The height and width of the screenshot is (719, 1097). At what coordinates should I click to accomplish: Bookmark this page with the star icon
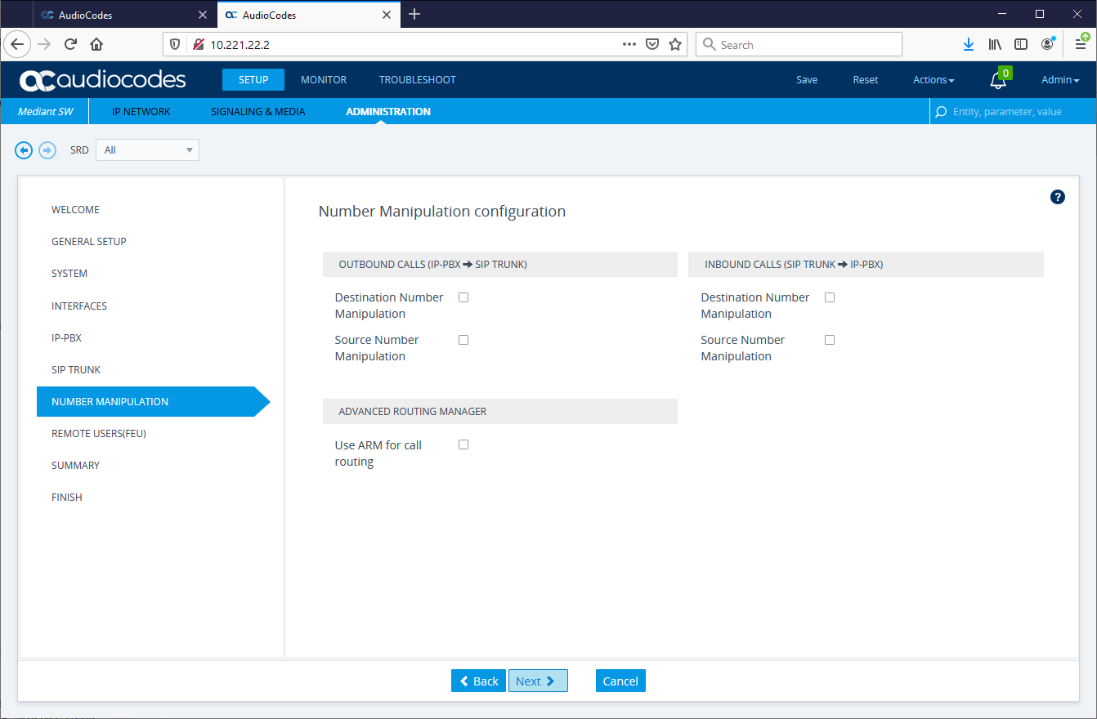(675, 45)
